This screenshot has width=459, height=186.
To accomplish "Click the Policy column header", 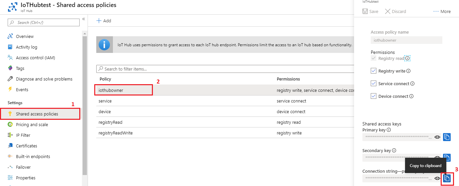I will tap(105, 79).
